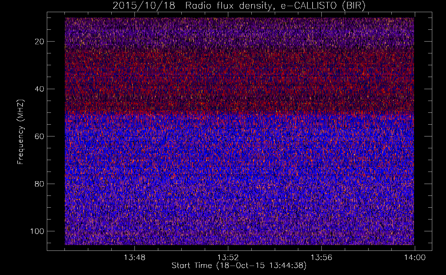Click the 'Start Time (18-Oct-15 13:44:38)' label
Viewport: 446px width, 275px height.
pos(239,266)
